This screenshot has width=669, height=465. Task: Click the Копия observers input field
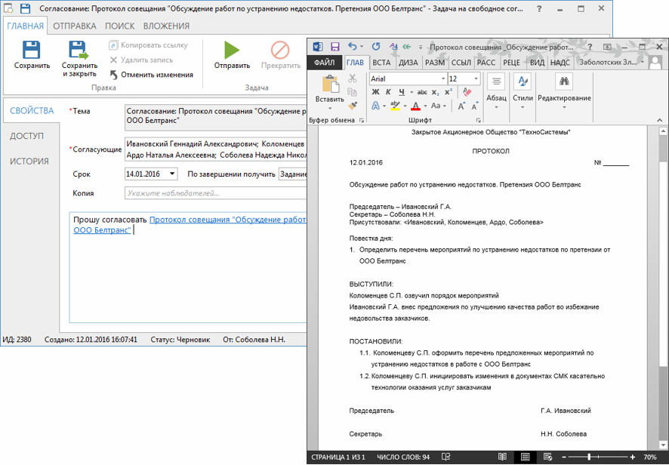216,193
